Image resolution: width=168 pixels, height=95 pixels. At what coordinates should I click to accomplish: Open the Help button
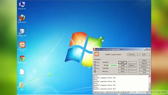tap(144, 70)
